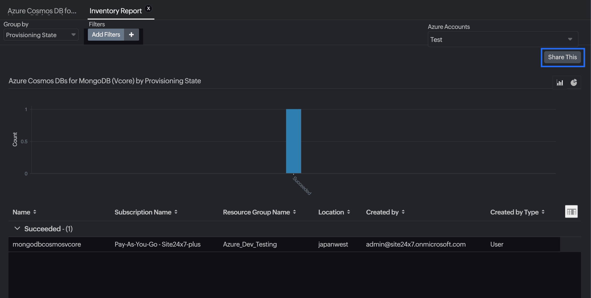The width and height of the screenshot is (591, 298).
Task: Toggle sort order on the Location column
Action: click(349, 212)
